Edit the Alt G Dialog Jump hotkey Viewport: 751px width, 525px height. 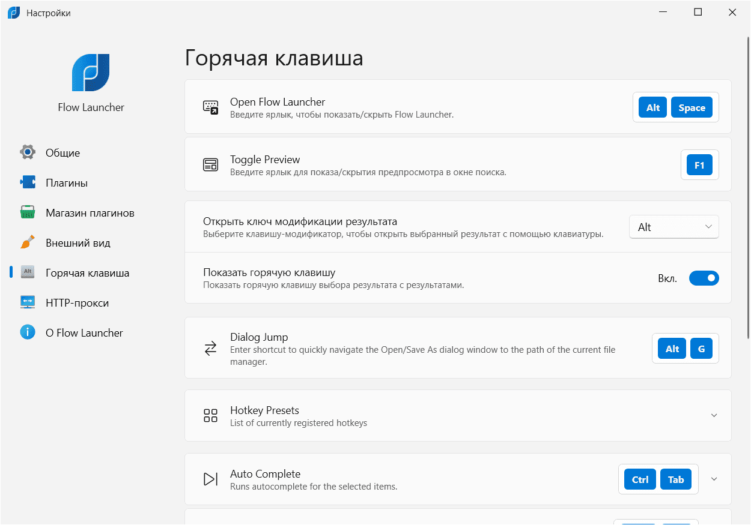(685, 349)
